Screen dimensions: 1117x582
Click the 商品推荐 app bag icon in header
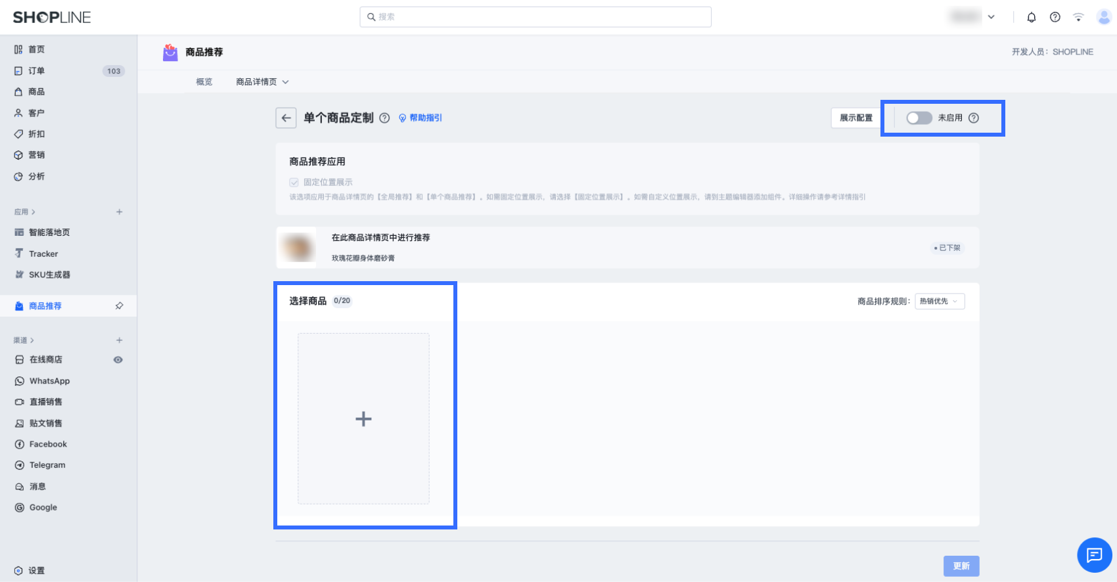[x=170, y=52]
